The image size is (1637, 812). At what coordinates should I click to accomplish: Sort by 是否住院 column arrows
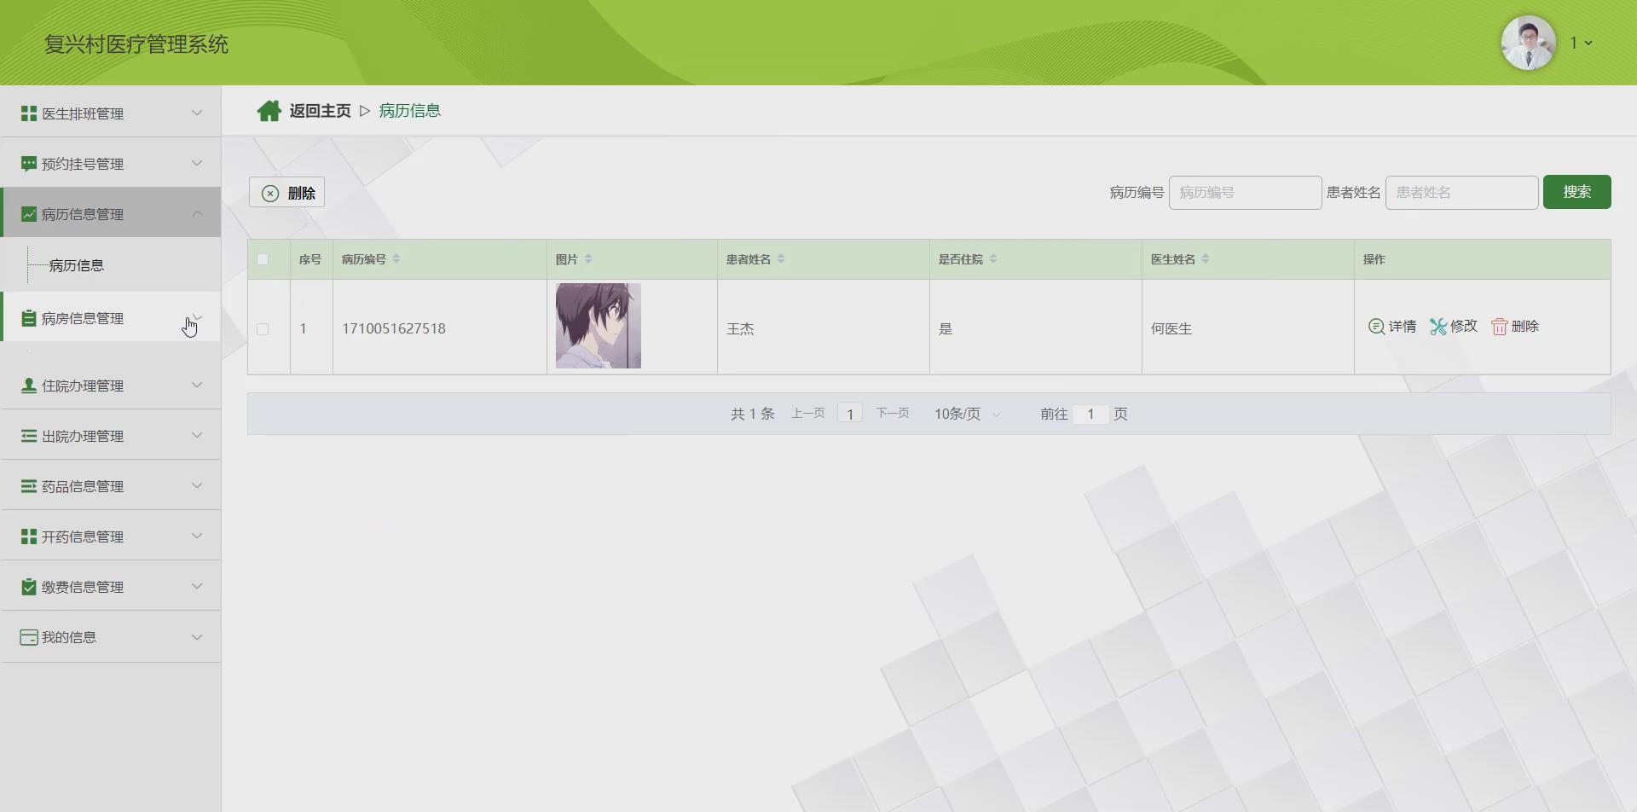tap(993, 259)
